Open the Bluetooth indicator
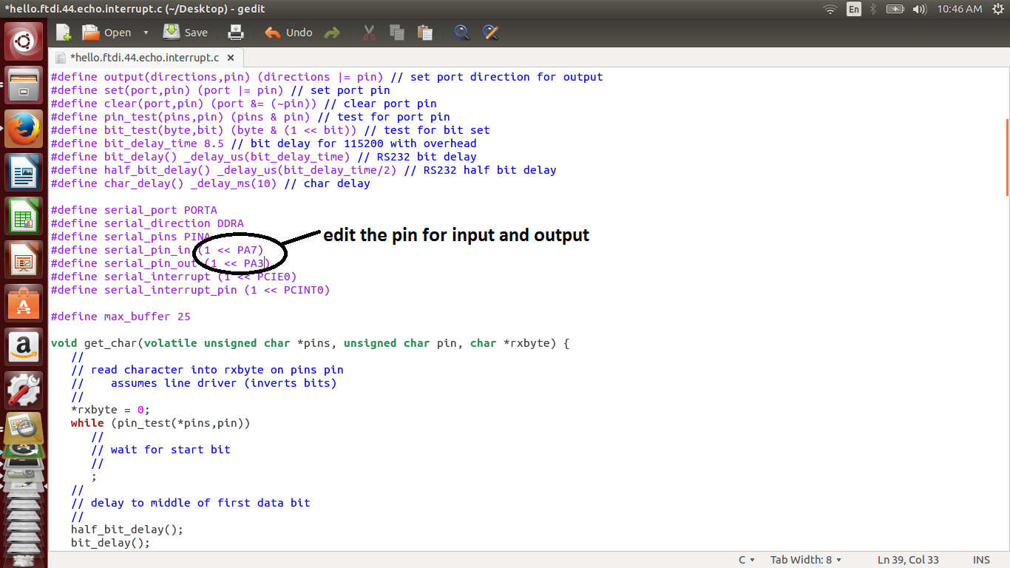1010x568 pixels. click(873, 9)
